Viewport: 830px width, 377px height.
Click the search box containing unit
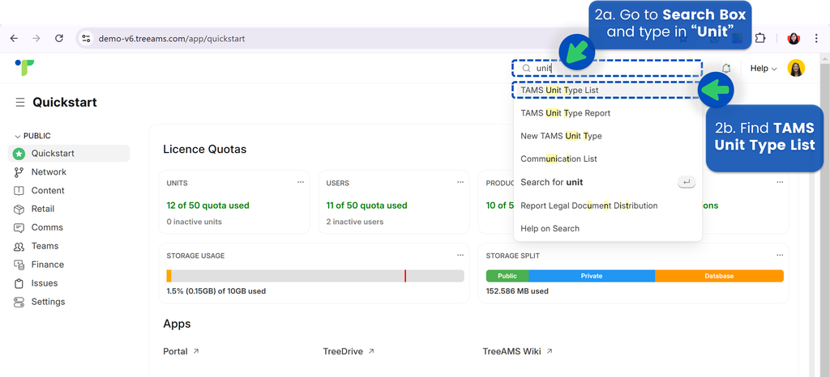(607, 68)
